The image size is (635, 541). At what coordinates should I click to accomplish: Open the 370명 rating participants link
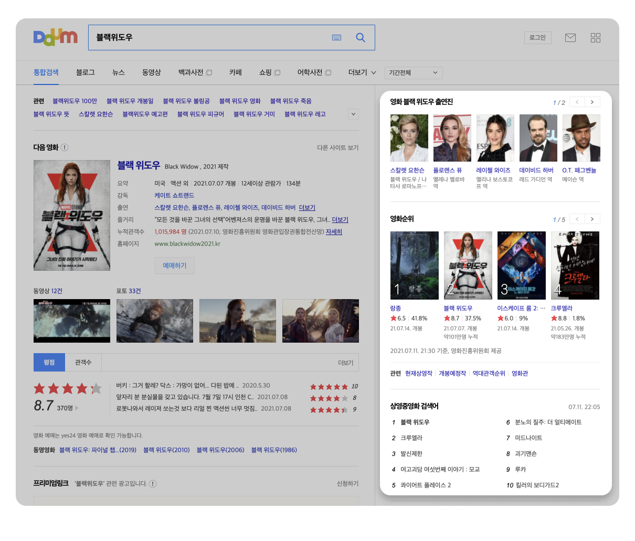(67, 408)
